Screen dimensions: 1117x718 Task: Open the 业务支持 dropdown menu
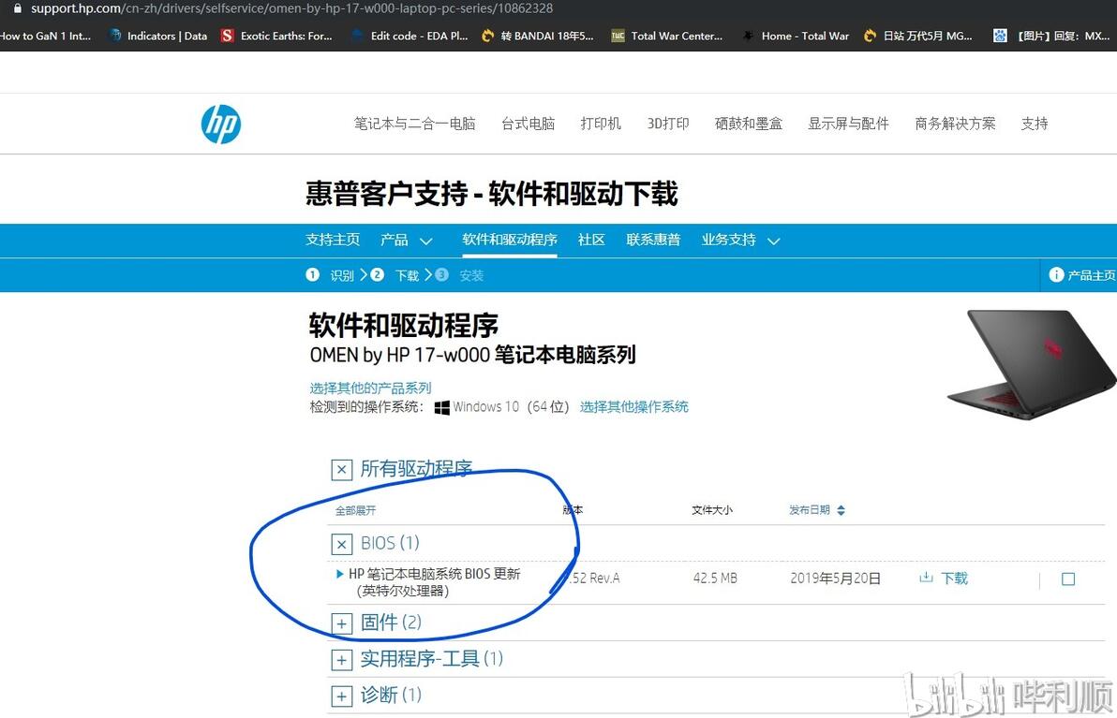(741, 240)
